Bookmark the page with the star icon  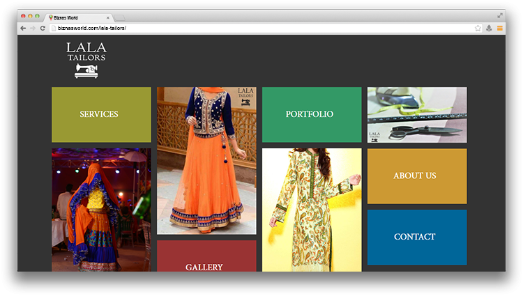pos(478,29)
